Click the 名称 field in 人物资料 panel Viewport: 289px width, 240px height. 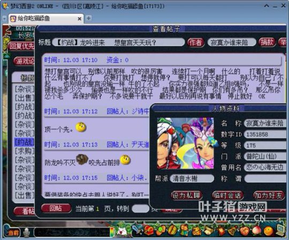265,123
